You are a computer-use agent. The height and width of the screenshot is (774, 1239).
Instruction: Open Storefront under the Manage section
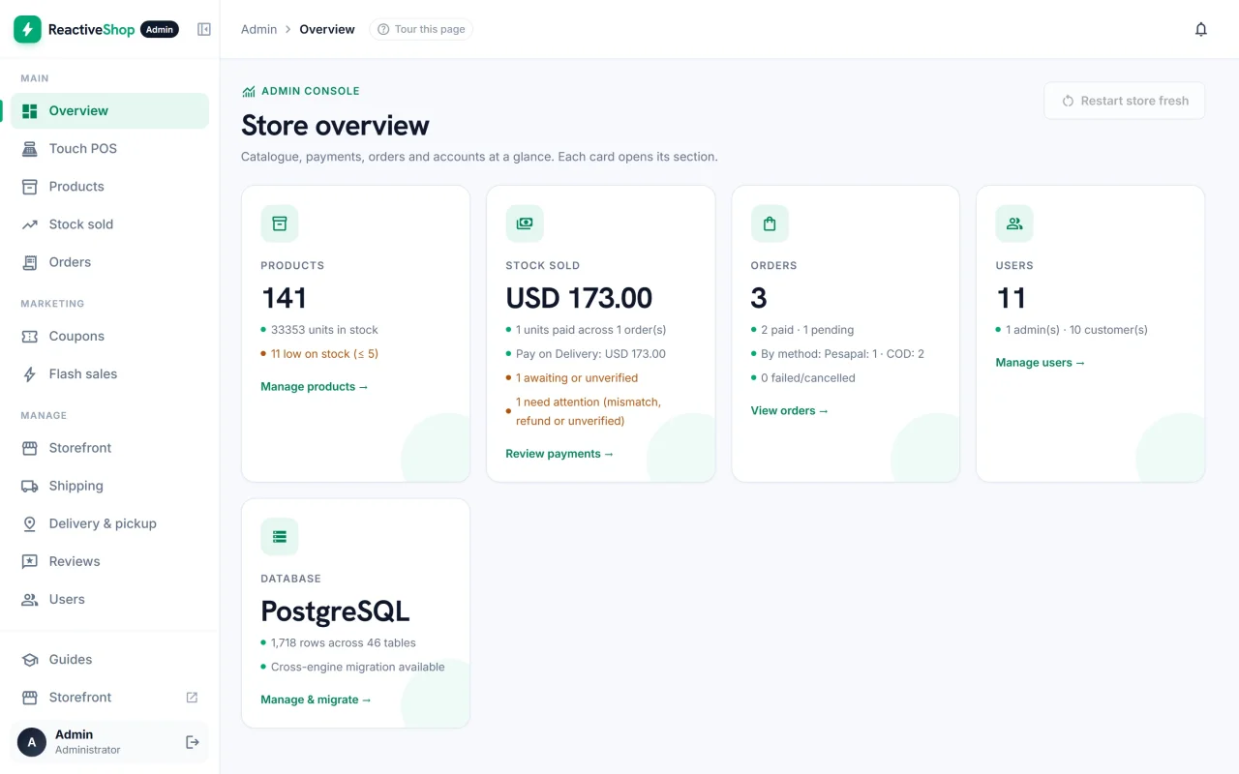[109, 448]
